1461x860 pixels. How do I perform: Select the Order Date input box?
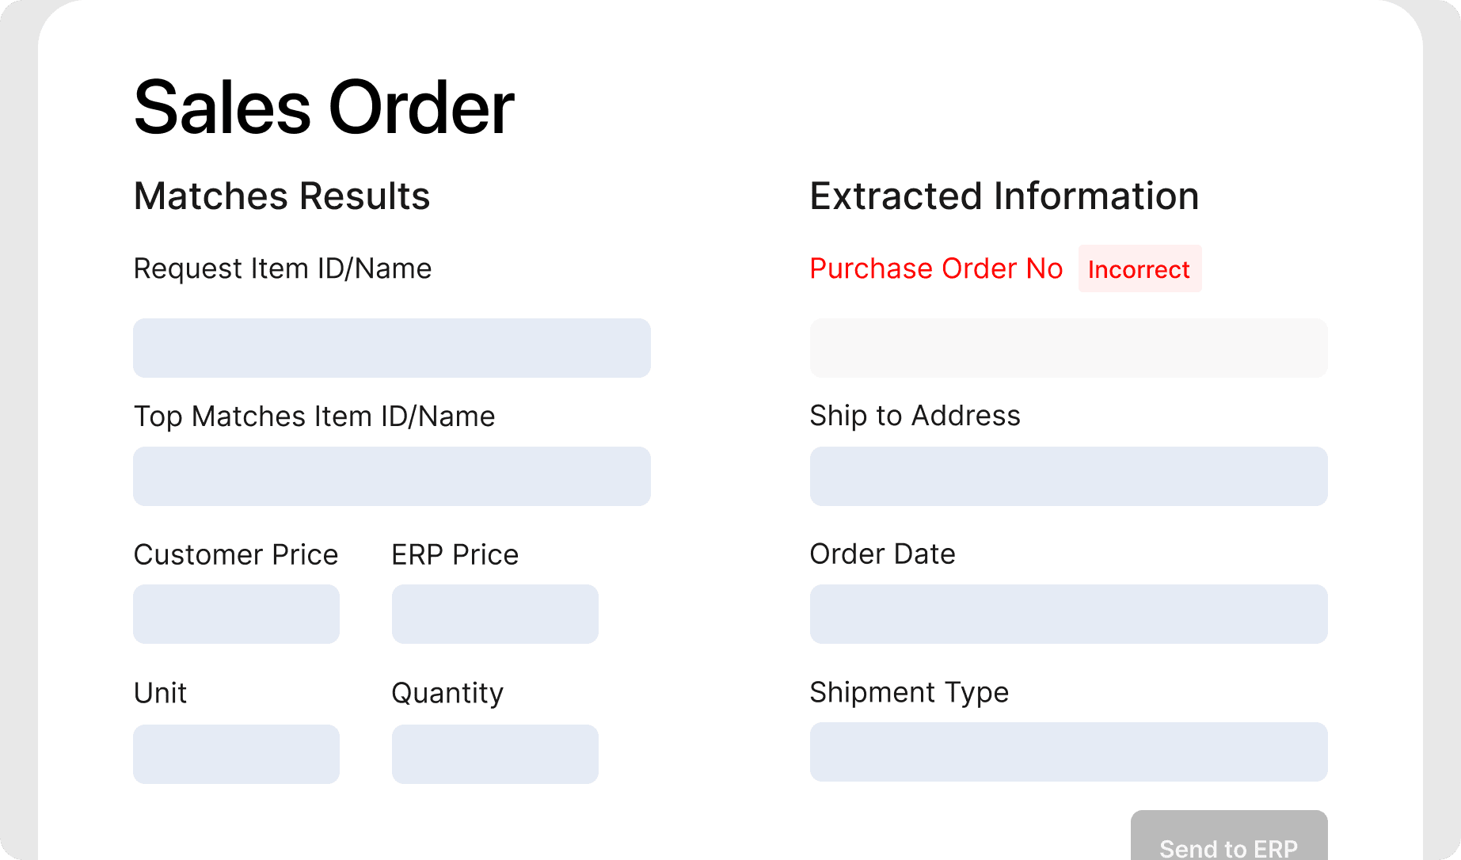(1068, 614)
